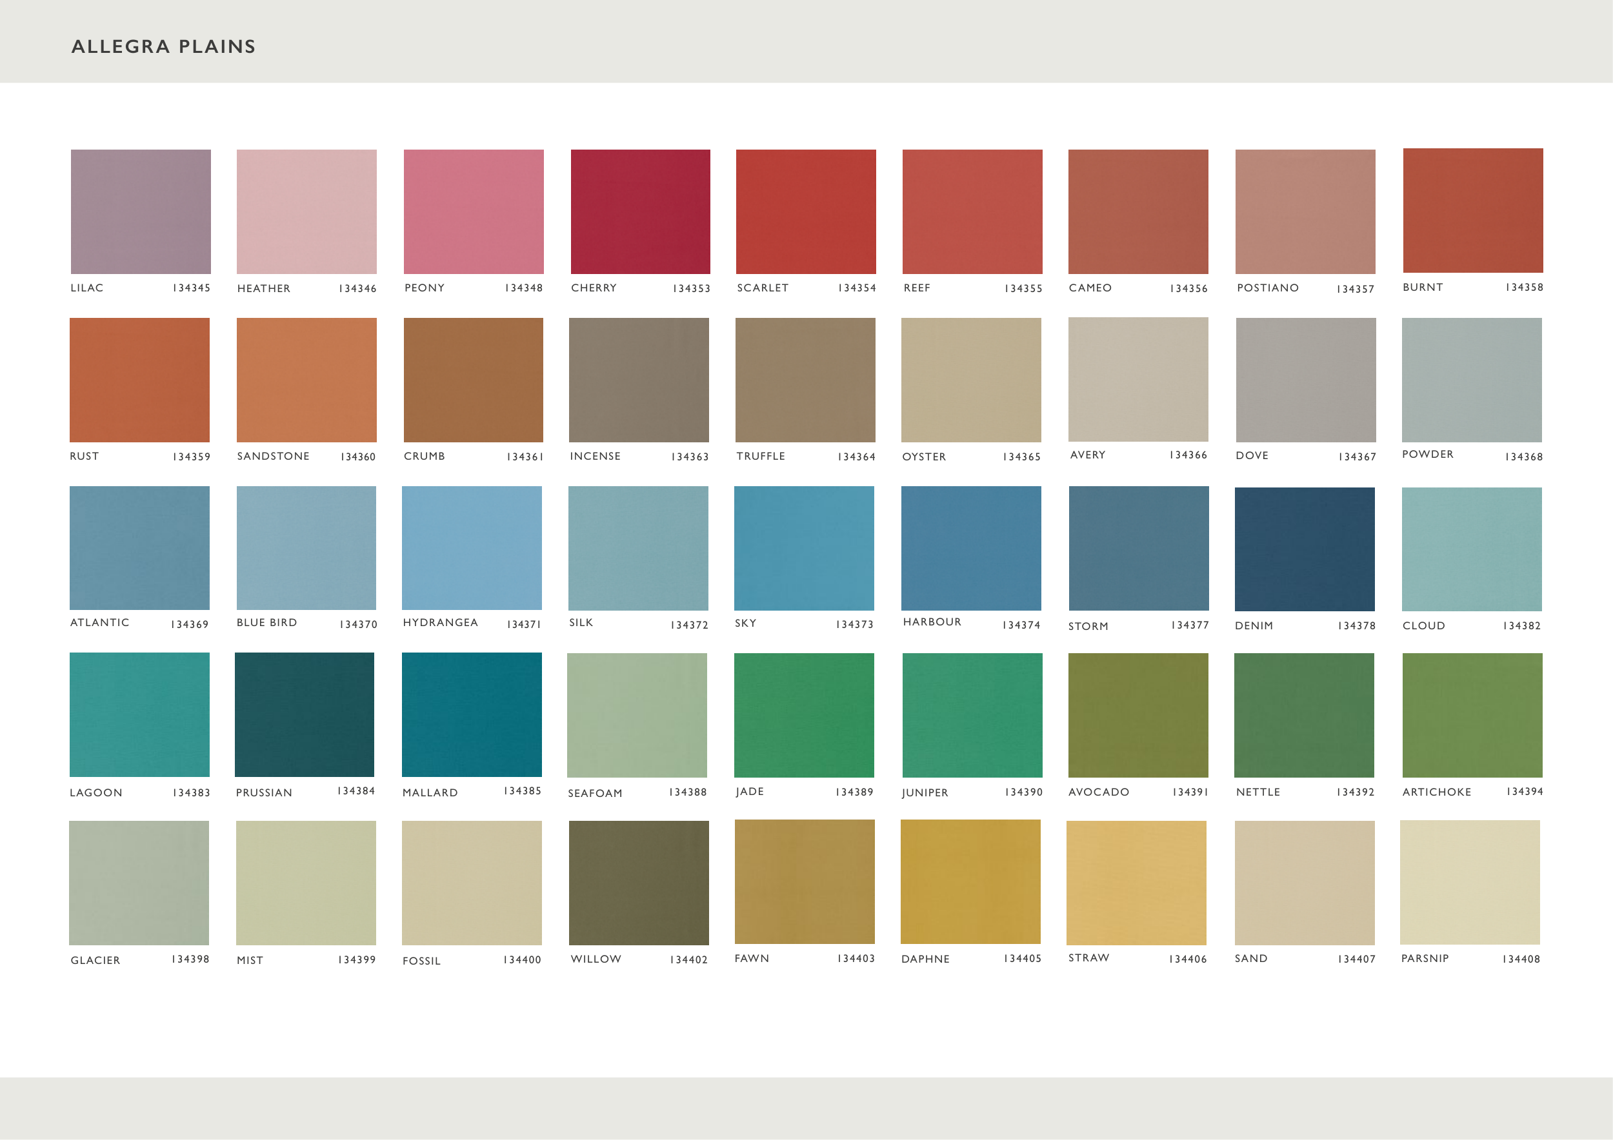The image size is (1613, 1140).
Task: Choose the Burnt color swatch
Action: click(1472, 211)
